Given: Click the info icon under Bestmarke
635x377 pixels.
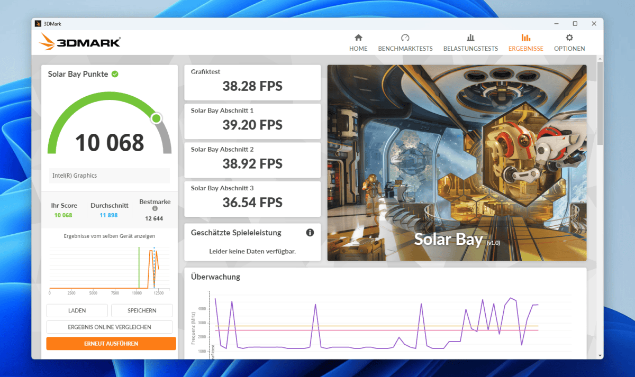Looking at the screenshot, I should point(155,208).
